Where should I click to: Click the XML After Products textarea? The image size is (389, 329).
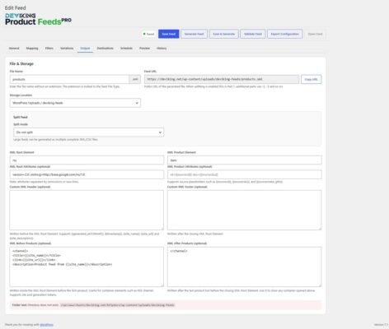[x=245, y=266]
